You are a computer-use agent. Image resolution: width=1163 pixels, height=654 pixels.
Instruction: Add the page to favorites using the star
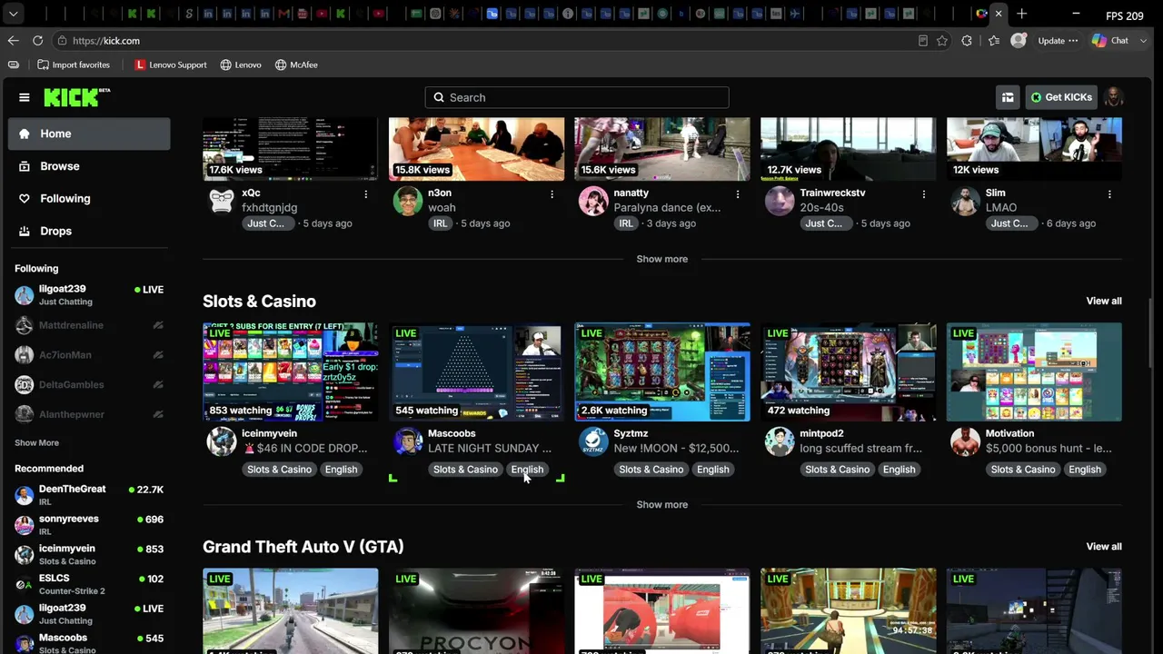click(942, 41)
